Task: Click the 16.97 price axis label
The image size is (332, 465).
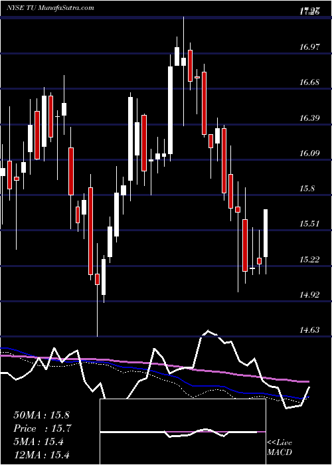Action: (310, 46)
